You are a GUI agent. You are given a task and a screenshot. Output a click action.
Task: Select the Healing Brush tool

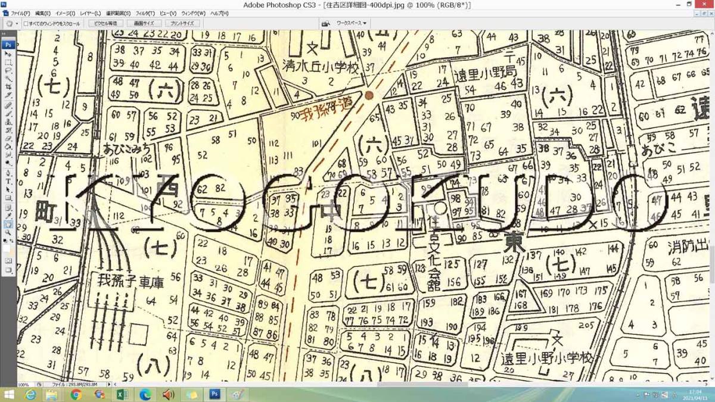click(x=8, y=105)
